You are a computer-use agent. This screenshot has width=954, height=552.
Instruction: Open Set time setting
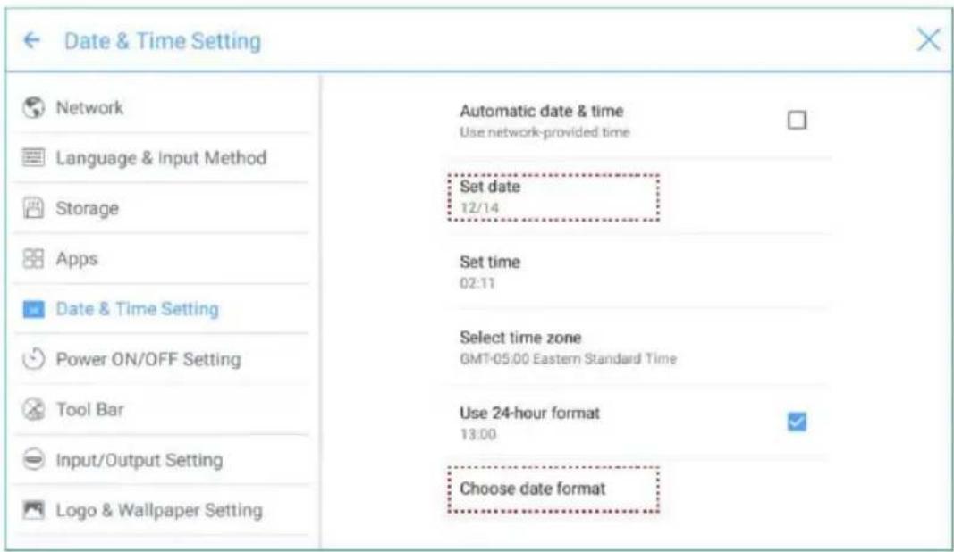pos(637,272)
